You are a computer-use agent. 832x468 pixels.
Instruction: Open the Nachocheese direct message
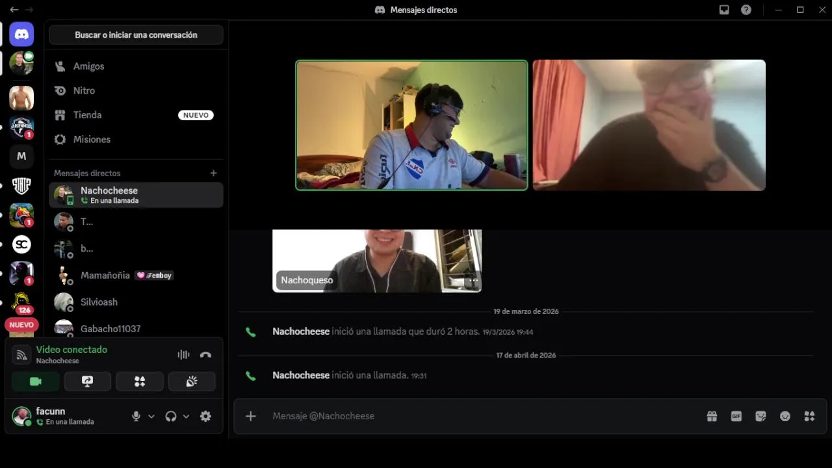[x=136, y=195]
